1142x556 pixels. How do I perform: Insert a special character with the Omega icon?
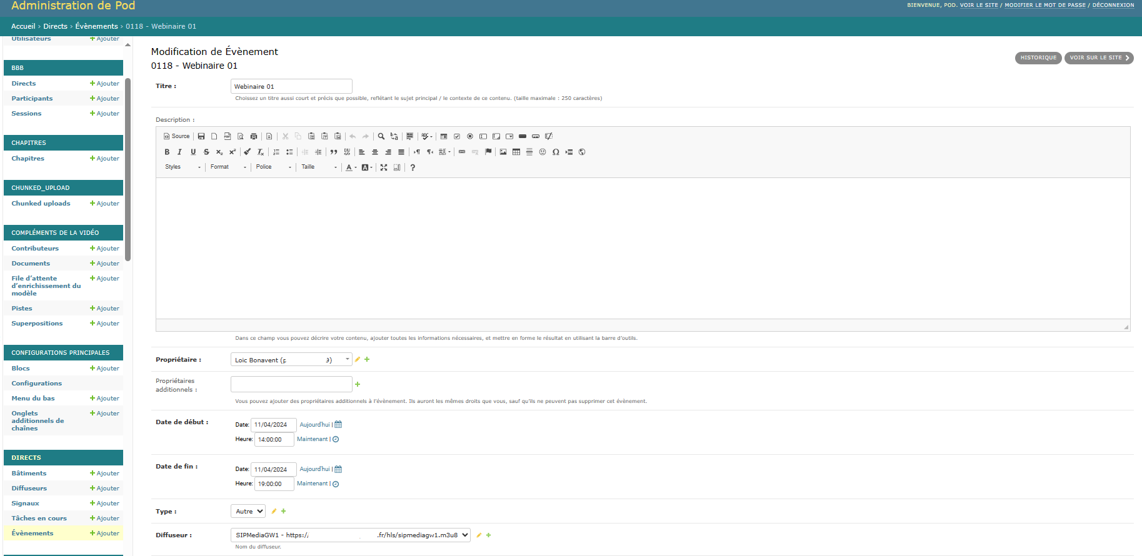point(556,152)
